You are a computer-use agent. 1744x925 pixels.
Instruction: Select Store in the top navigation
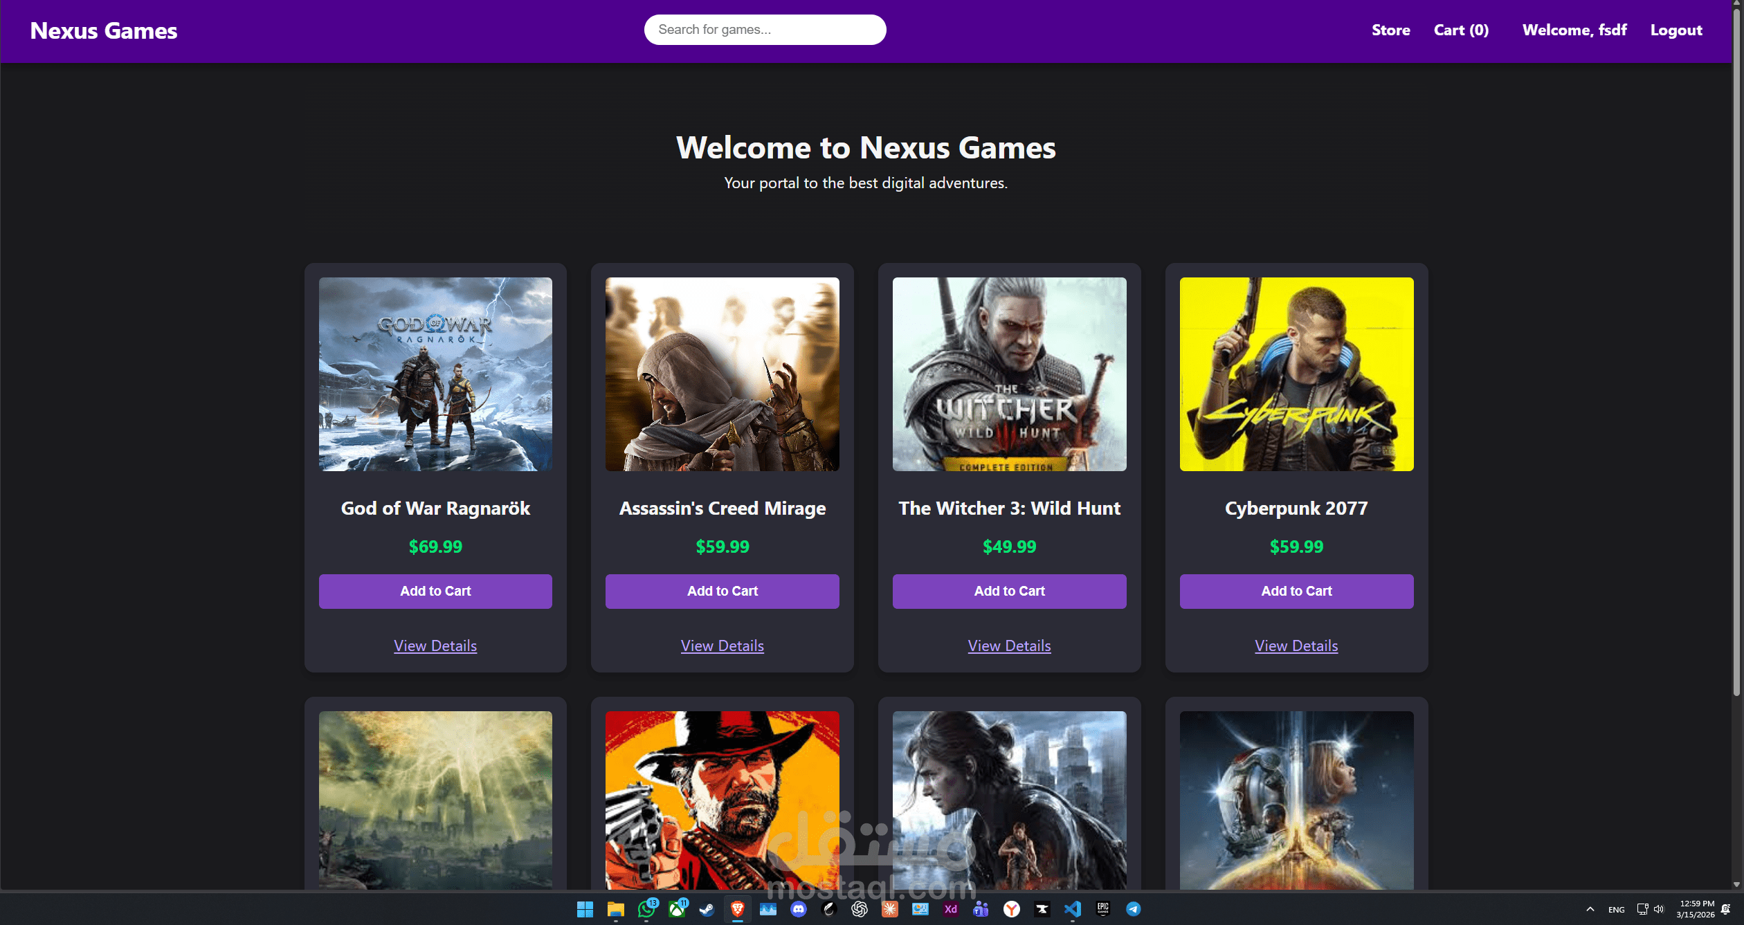1391,30
